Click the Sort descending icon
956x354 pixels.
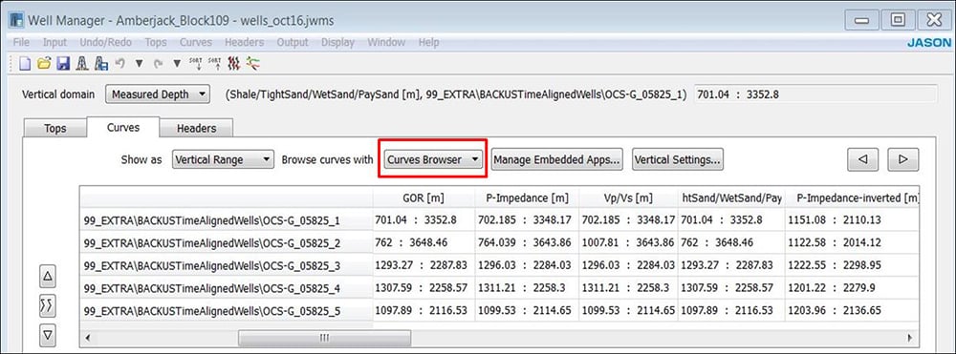click(x=195, y=63)
